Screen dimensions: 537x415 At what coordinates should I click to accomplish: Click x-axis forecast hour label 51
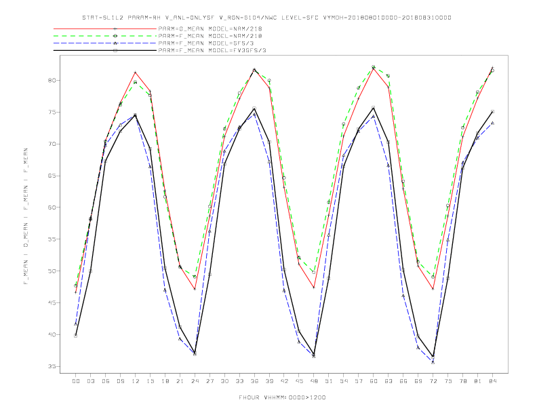tap(329, 381)
